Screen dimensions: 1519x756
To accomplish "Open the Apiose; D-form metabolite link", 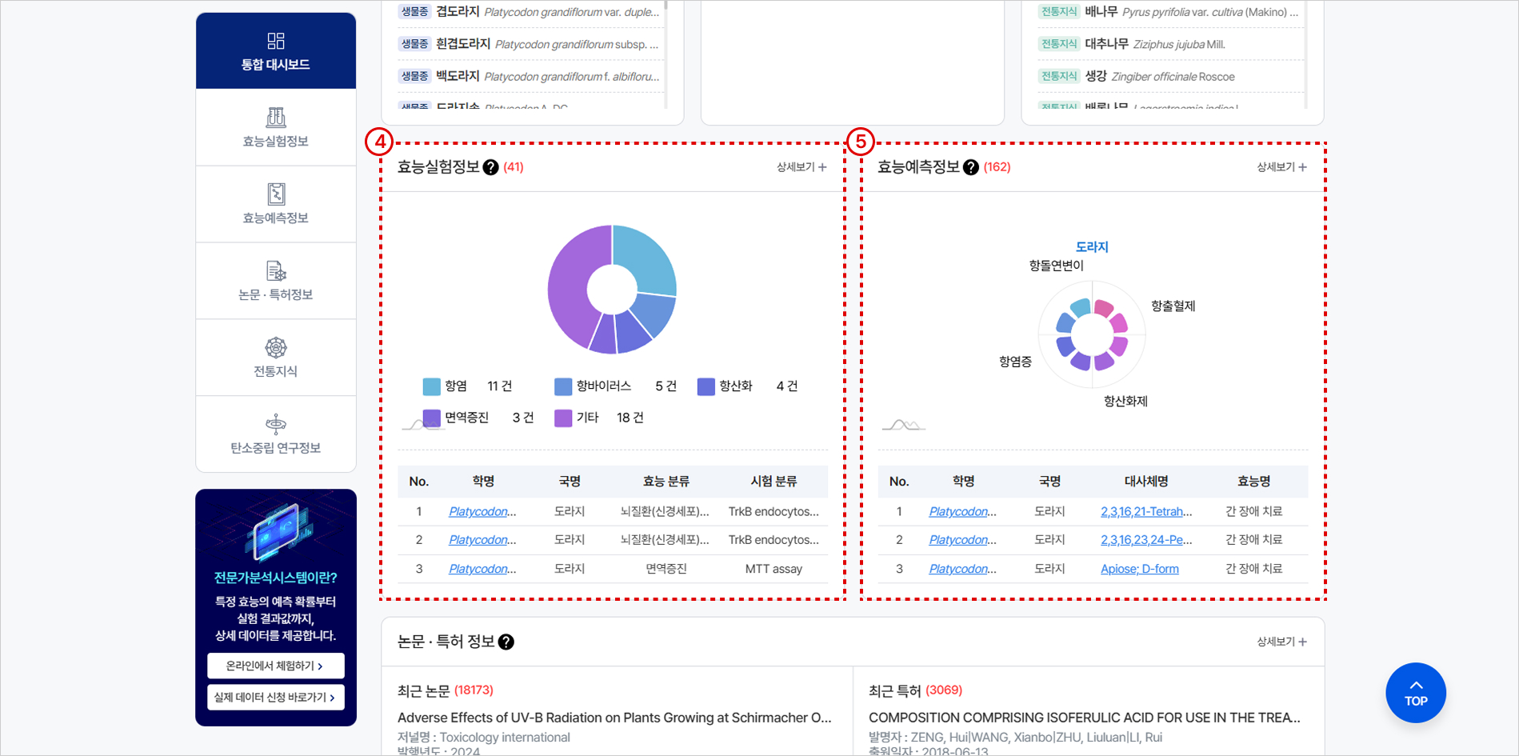I will [x=1139, y=569].
